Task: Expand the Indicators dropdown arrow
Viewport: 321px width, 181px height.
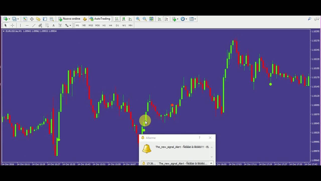Action: point(178,19)
